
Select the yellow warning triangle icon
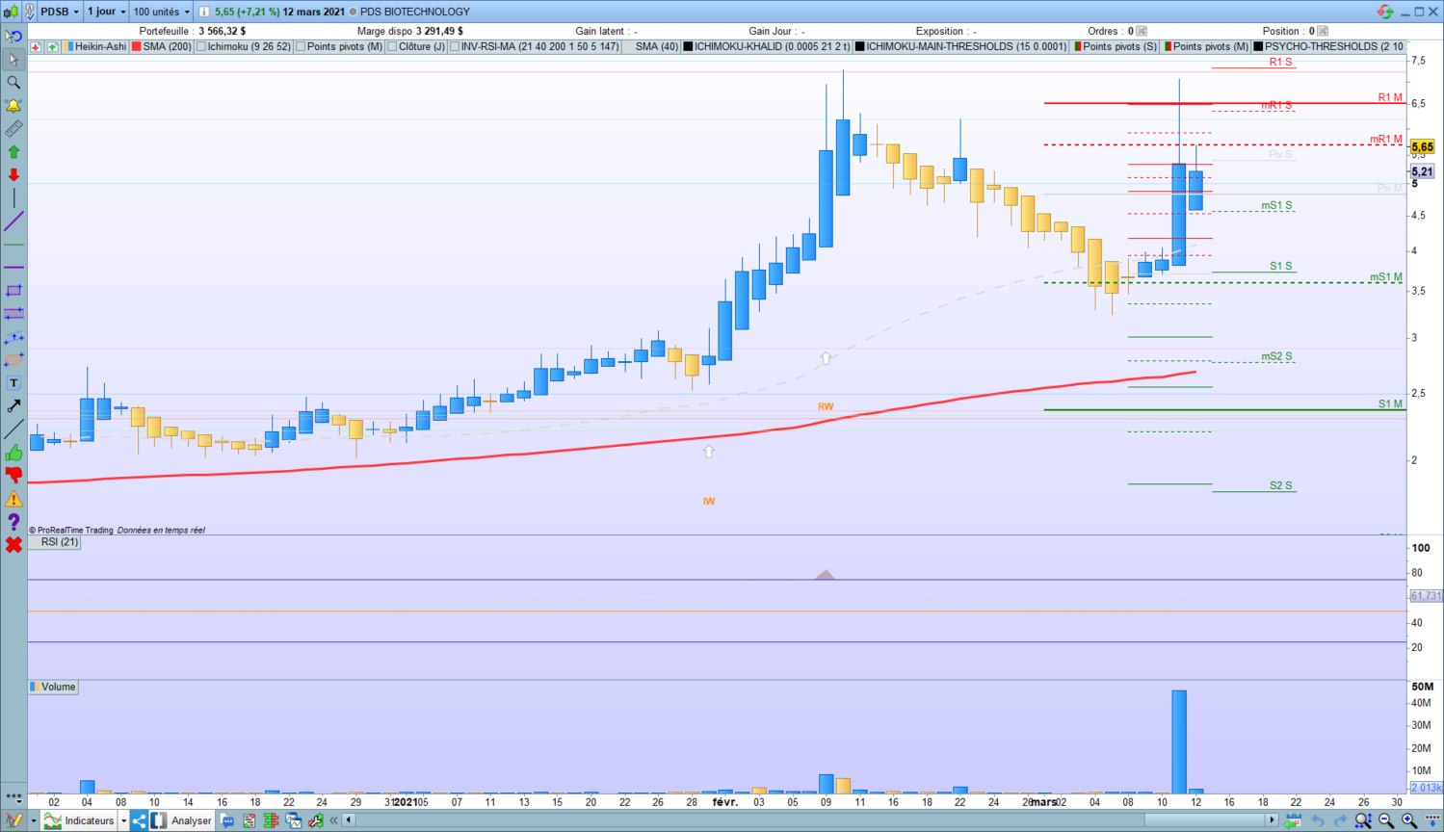coord(13,499)
